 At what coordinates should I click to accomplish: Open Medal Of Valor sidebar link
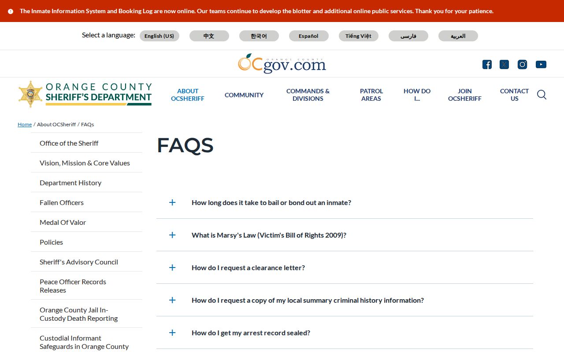click(86, 222)
